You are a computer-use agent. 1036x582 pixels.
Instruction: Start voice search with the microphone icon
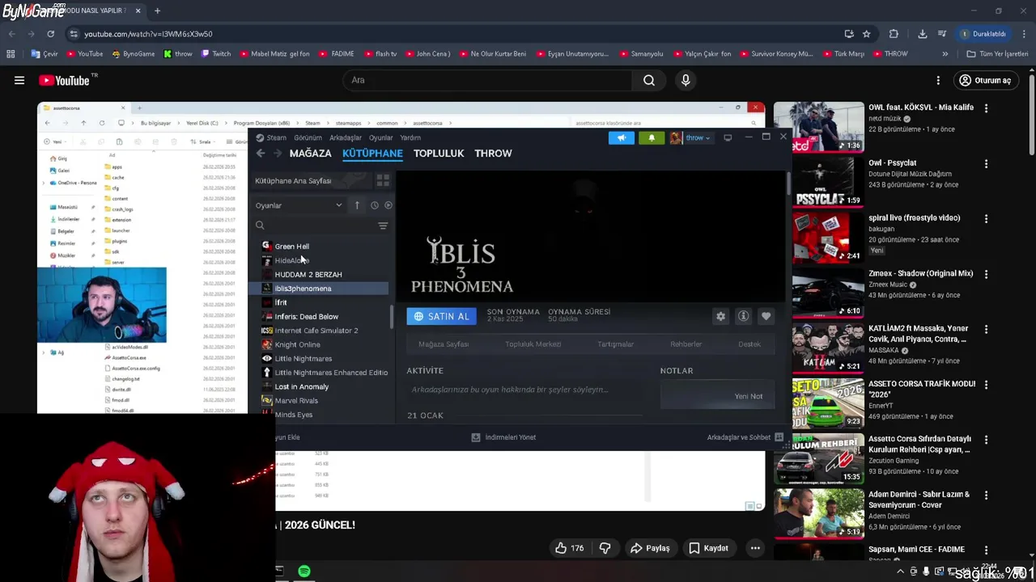pyautogui.click(x=686, y=80)
